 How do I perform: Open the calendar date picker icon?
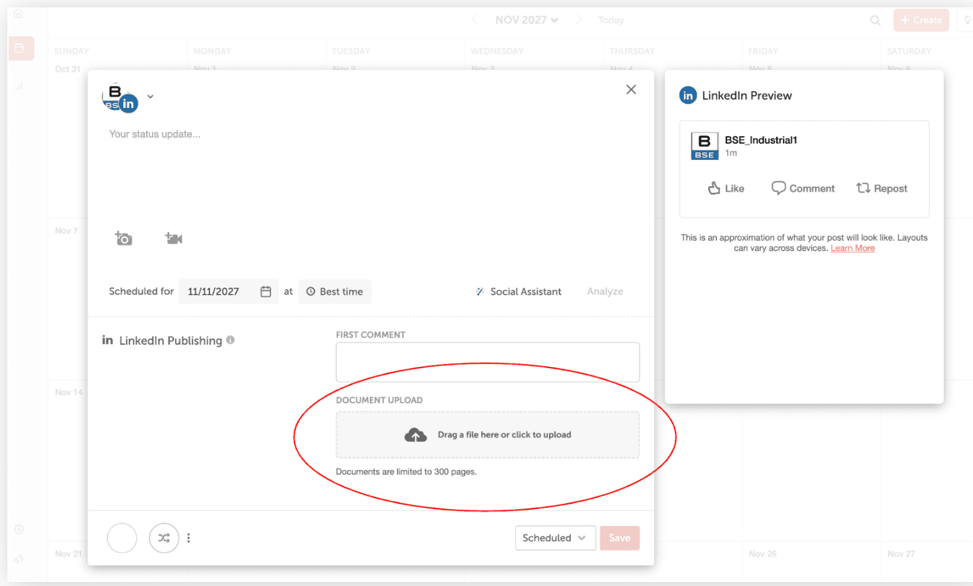click(265, 291)
